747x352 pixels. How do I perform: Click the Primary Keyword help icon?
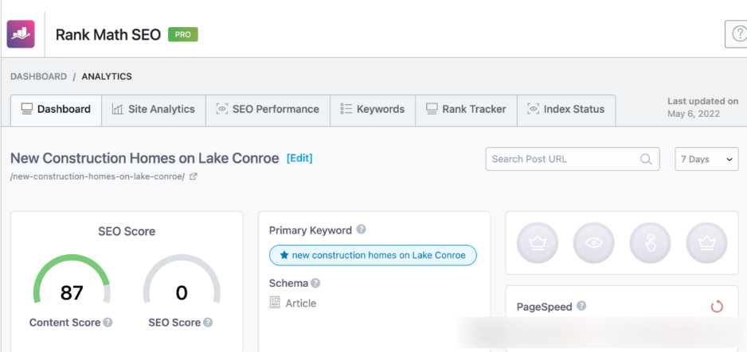pos(362,230)
